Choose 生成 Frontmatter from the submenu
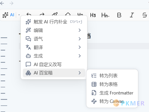 (x=112, y=93)
